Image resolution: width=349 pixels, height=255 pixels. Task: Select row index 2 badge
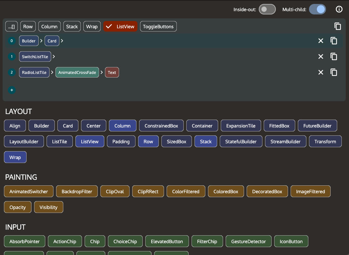[x=12, y=73]
